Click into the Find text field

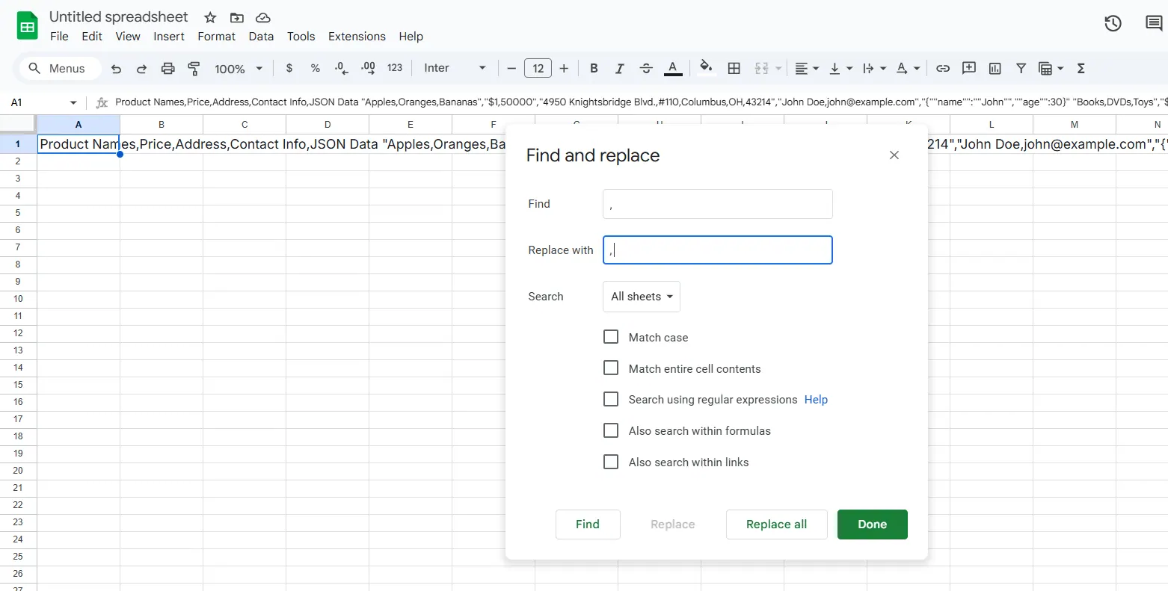(x=717, y=204)
